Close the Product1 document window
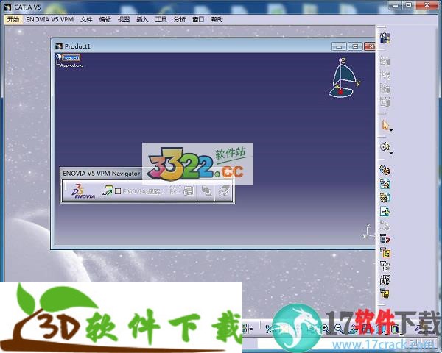442x353 pixels. (370, 46)
